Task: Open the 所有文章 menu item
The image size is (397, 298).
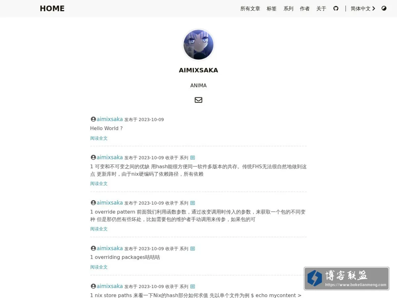Action: coord(250,9)
